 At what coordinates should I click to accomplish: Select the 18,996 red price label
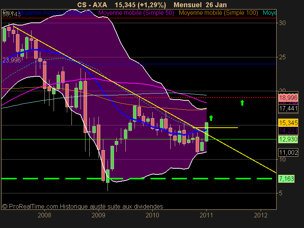(288, 98)
